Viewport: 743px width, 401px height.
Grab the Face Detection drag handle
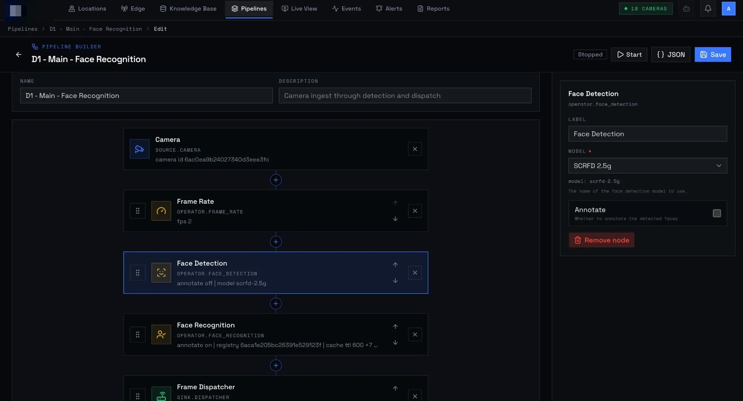click(x=137, y=273)
